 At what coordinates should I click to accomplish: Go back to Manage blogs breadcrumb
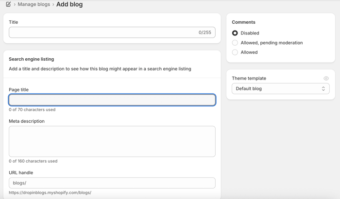[x=34, y=4]
